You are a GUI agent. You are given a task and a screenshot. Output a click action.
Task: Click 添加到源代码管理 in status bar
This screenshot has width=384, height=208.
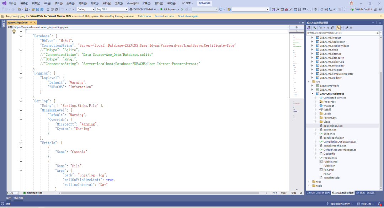point(340,204)
